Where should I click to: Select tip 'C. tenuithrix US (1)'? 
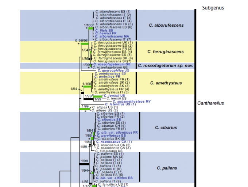click(113, 184)
